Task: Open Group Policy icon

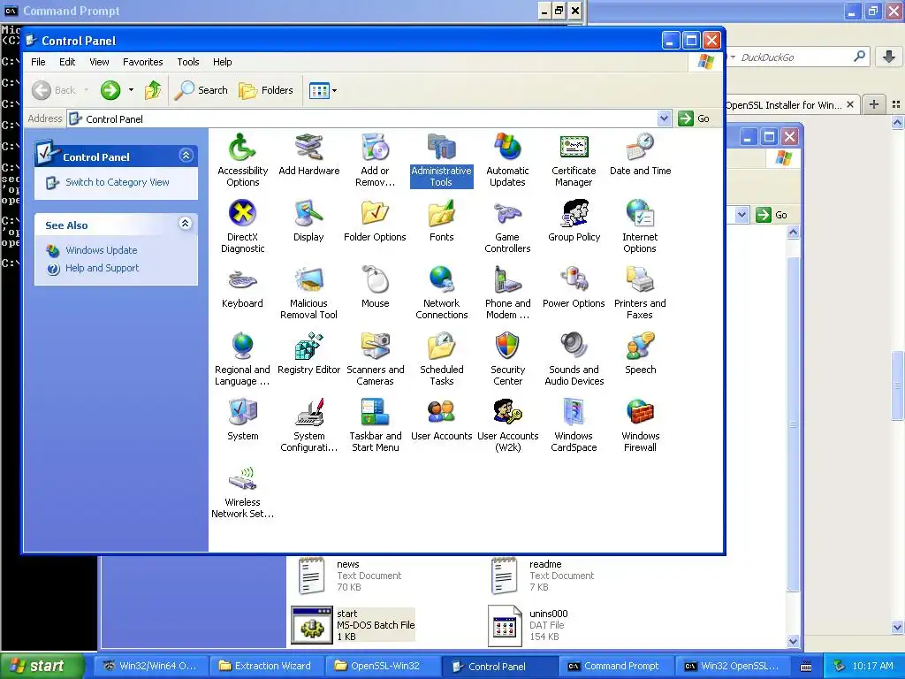Action: (x=574, y=221)
